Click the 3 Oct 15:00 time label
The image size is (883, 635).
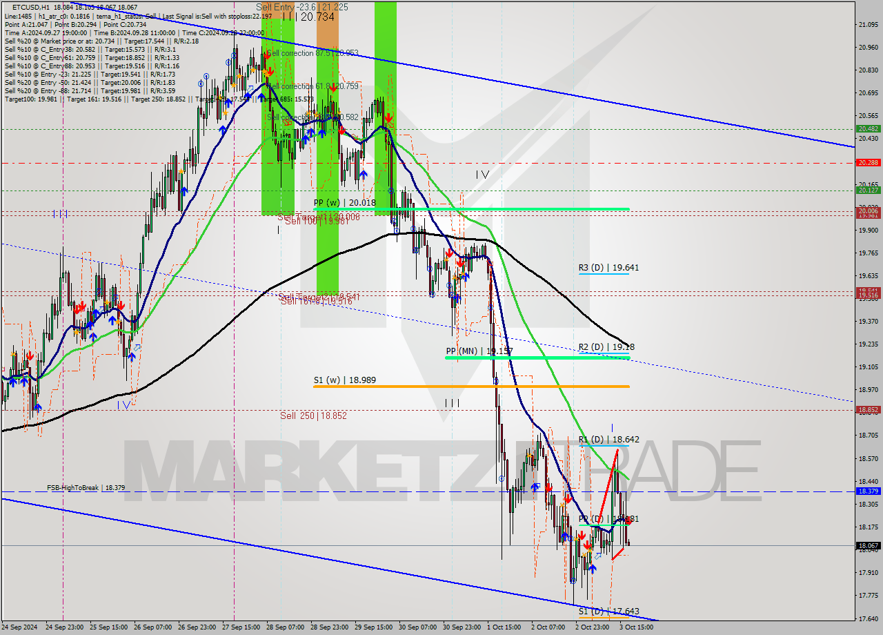coord(637,627)
